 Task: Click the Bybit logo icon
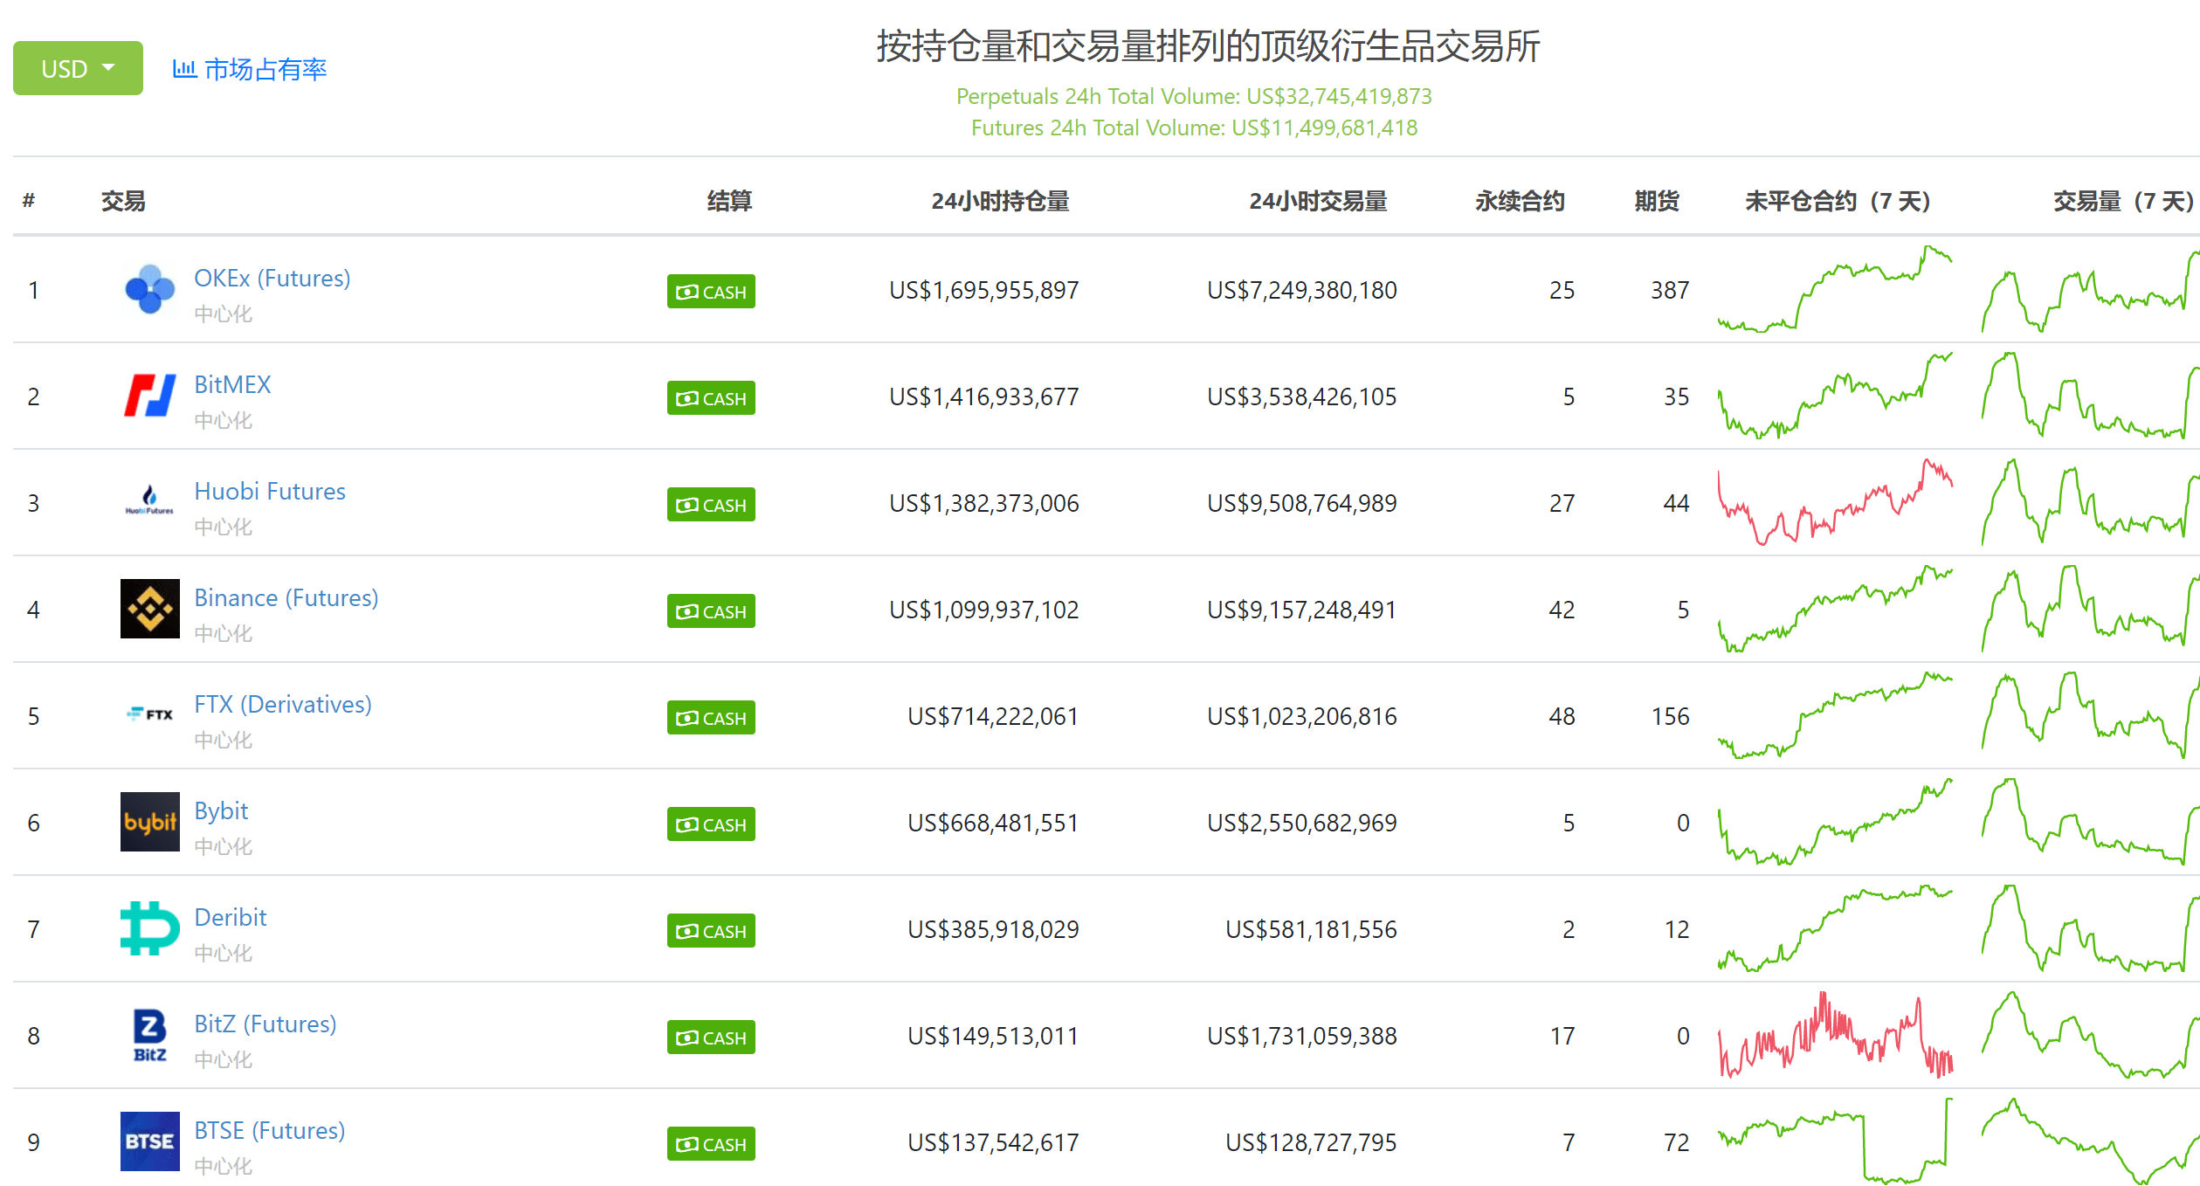tap(149, 822)
